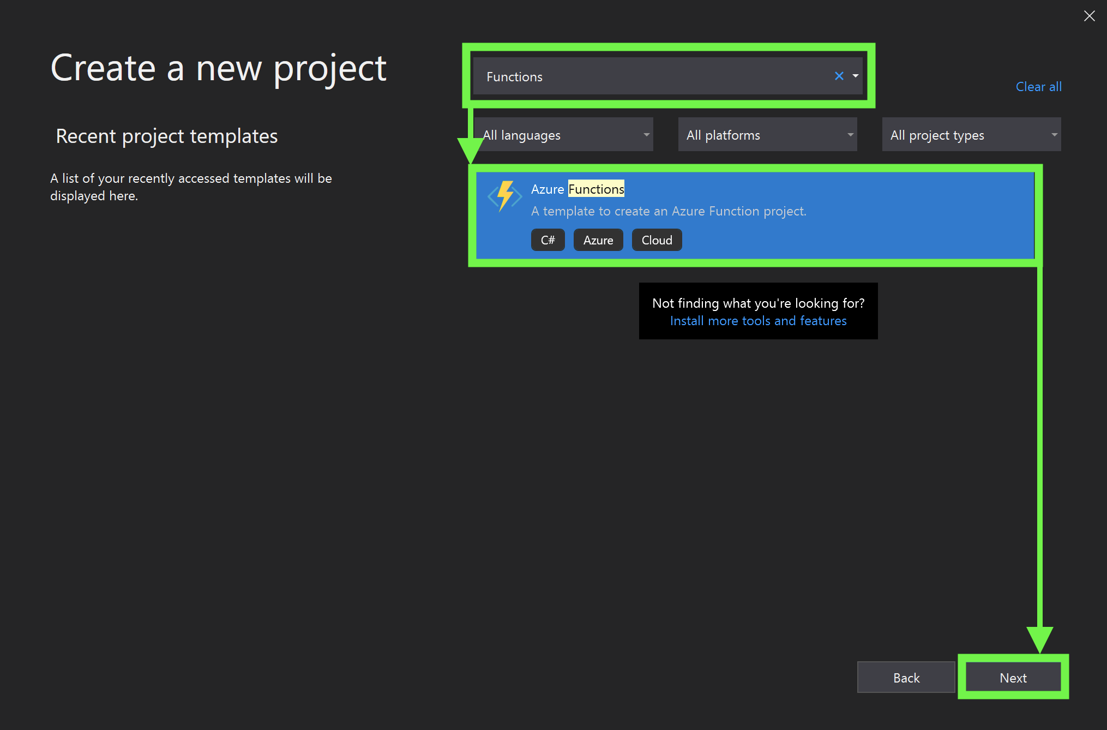Click the Clear all link
1107x730 pixels.
click(1038, 87)
